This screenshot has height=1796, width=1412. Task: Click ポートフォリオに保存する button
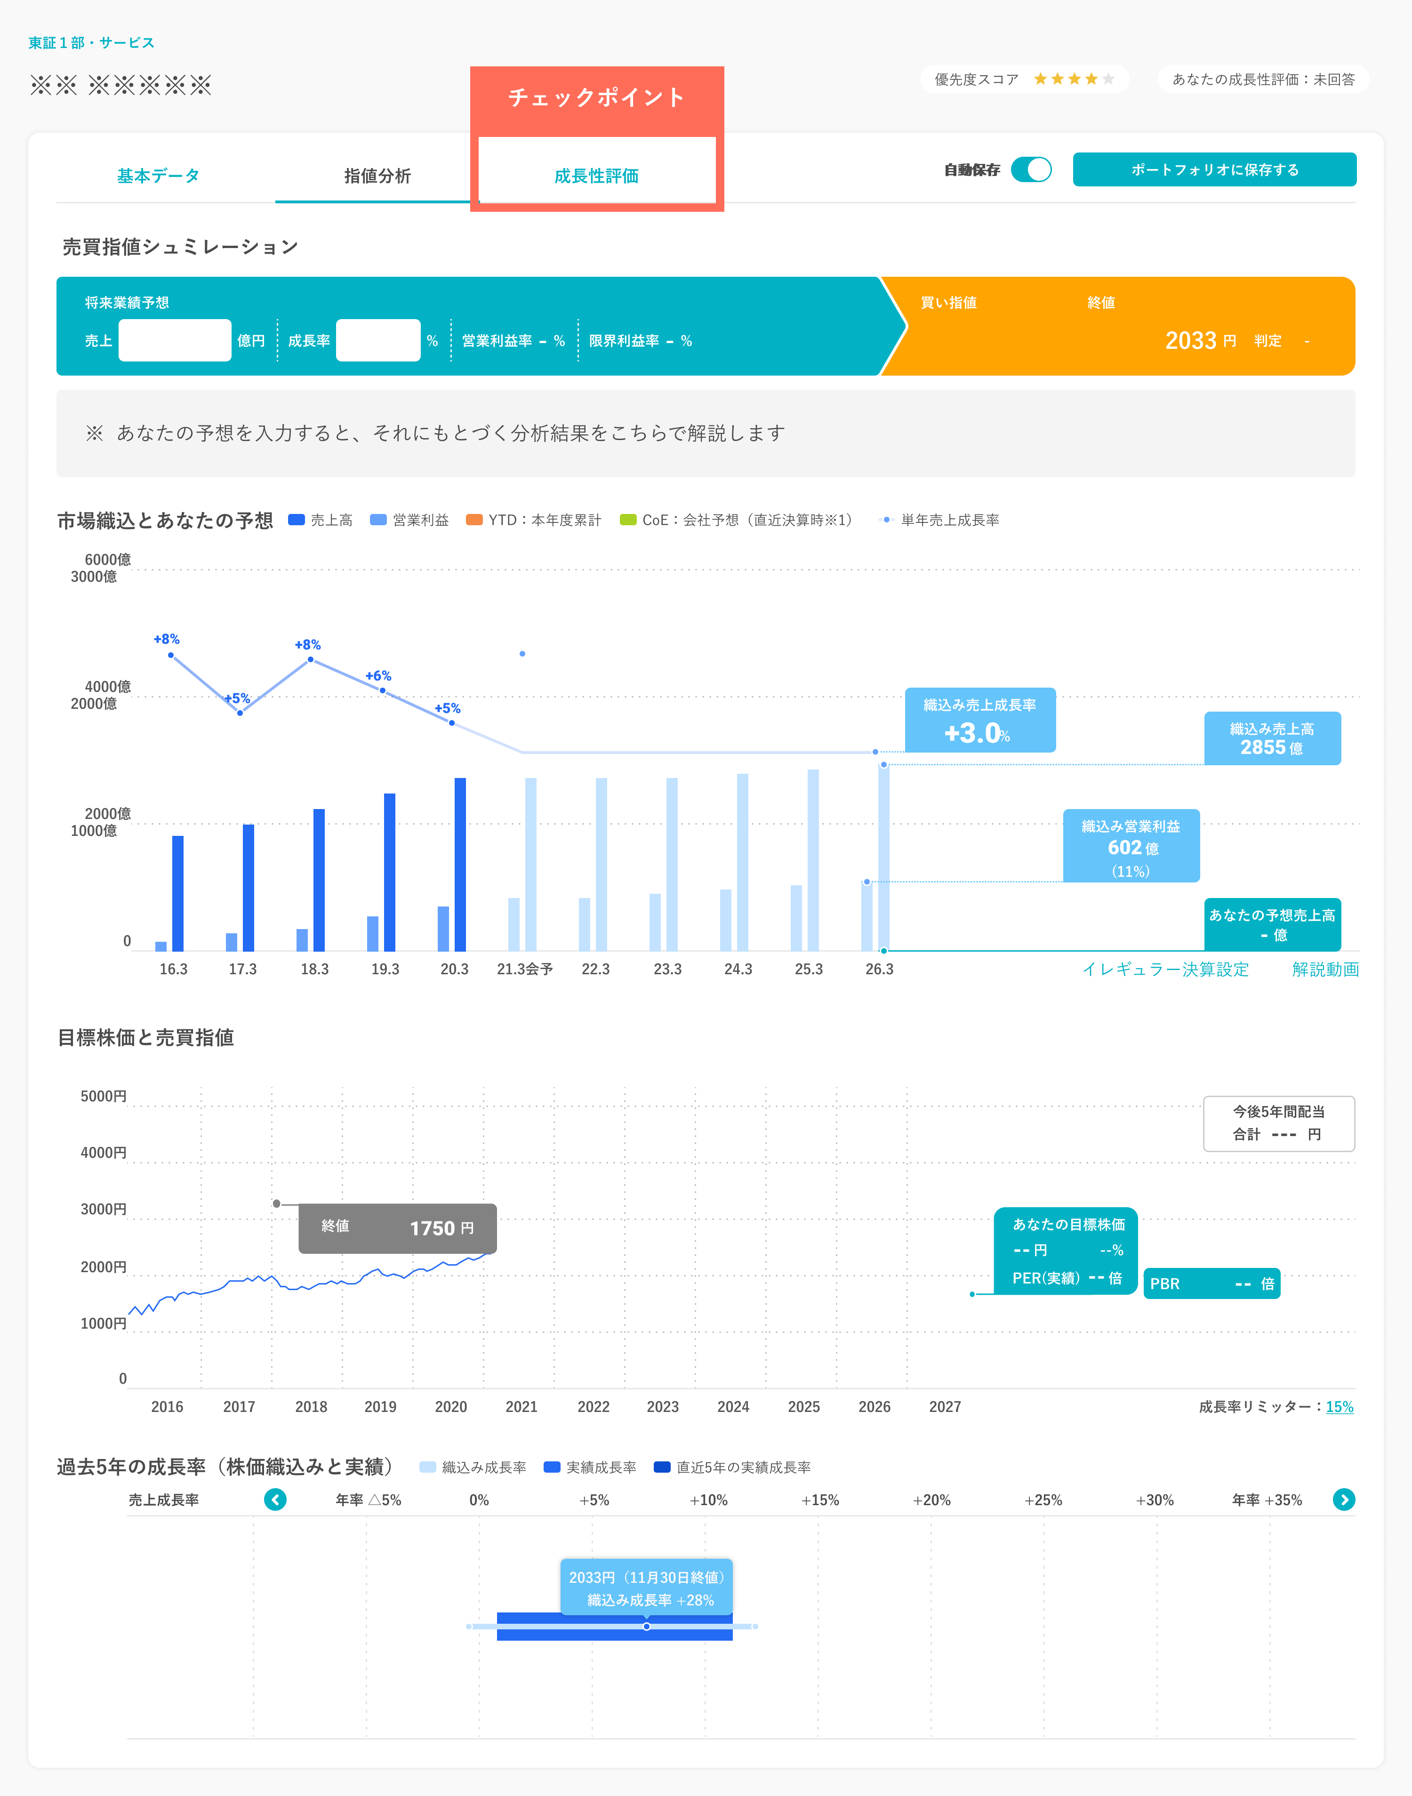point(1214,169)
